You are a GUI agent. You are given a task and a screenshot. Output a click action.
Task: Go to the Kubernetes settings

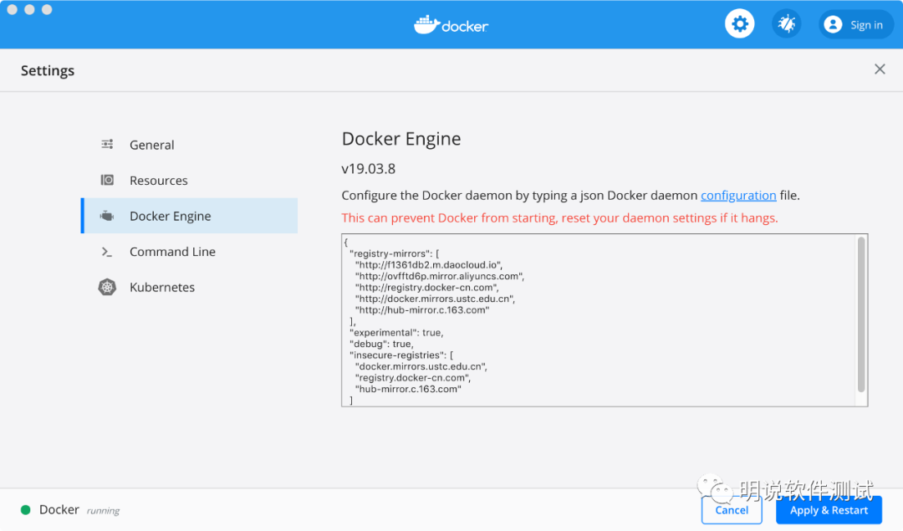coord(162,288)
